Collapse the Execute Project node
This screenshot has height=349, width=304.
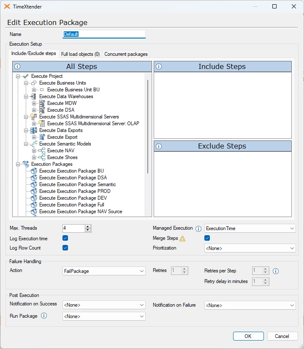[x=18, y=76]
